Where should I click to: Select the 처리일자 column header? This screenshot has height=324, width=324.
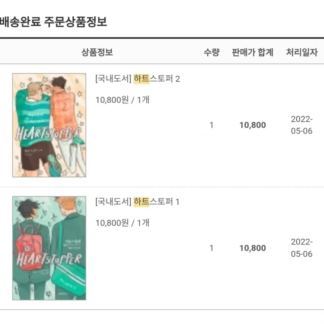[x=302, y=52]
